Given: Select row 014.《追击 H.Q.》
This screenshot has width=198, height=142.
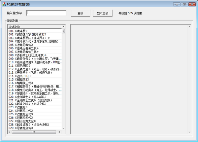Looking at the screenshot, I should pyautogui.click(x=35, y=76).
